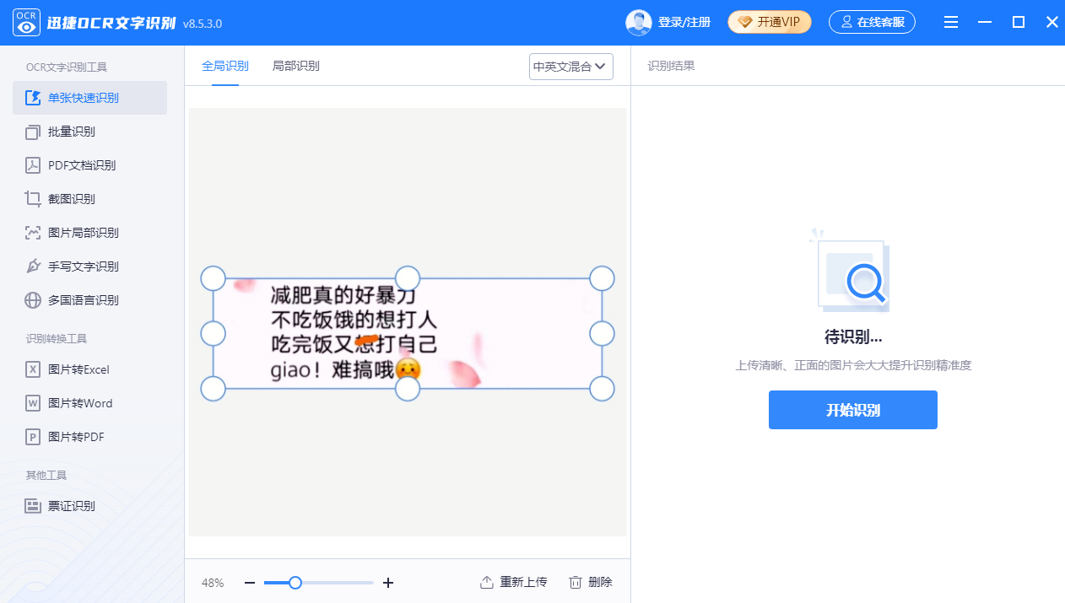Select 图片转Excel icon
1065x603 pixels.
point(33,369)
